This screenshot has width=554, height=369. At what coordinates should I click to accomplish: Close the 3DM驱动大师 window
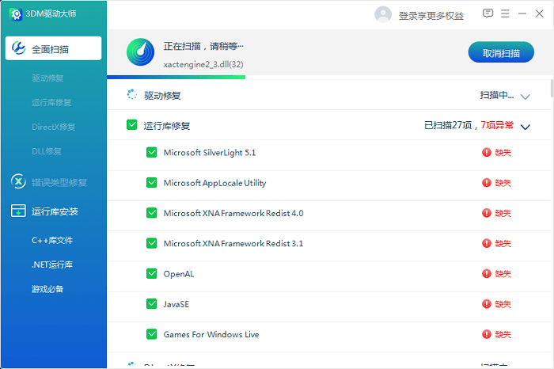539,13
